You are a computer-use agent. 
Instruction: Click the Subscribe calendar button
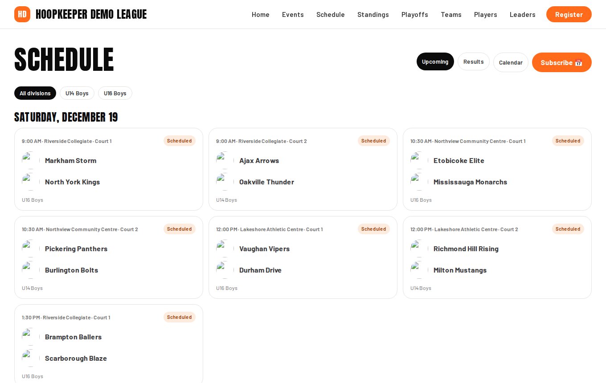pyautogui.click(x=562, y=62)
